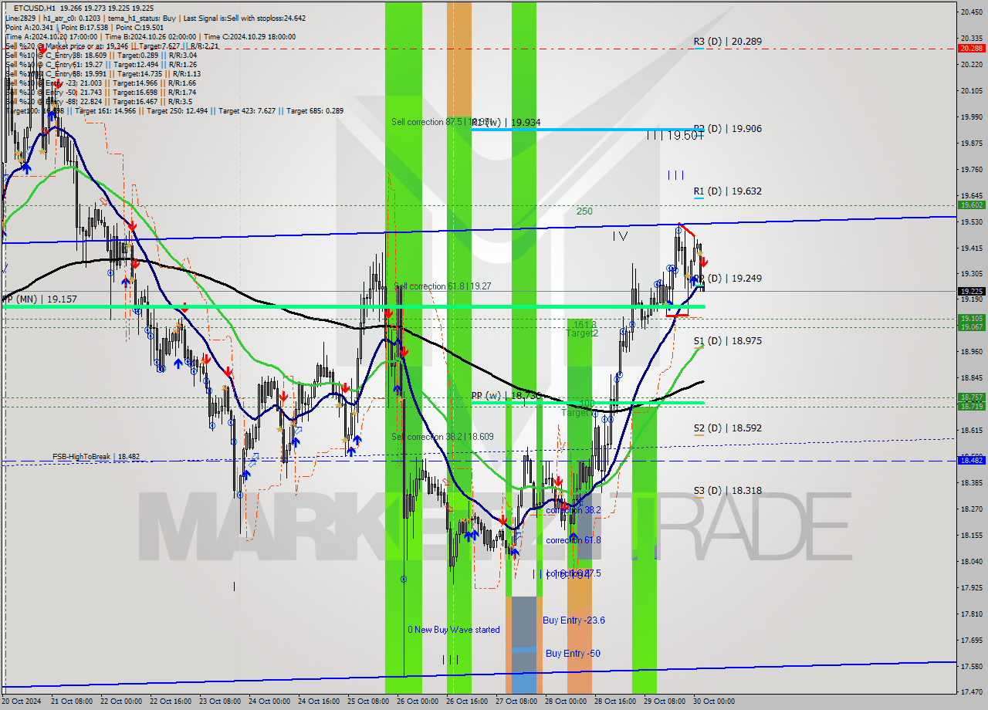Image resolution: width=988 pixels, height=710 pixels.
Task: Click the green 19.067 price axis tag
Action: pos(971,327)
